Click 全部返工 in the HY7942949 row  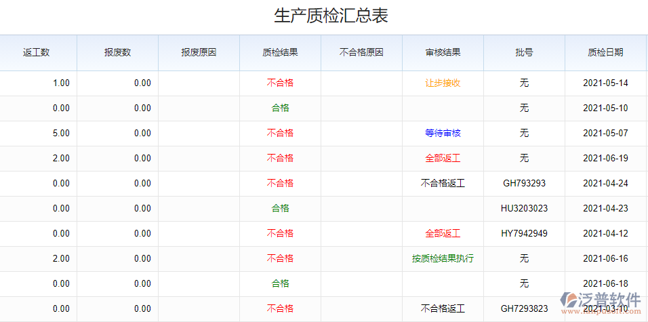click(x=443, y=234)
